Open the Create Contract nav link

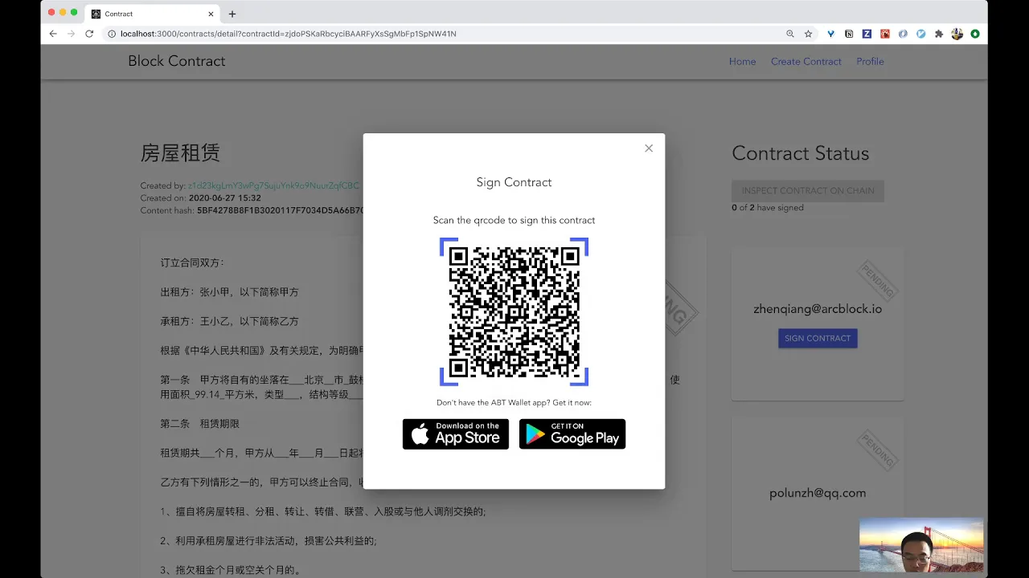click(806, 61)
